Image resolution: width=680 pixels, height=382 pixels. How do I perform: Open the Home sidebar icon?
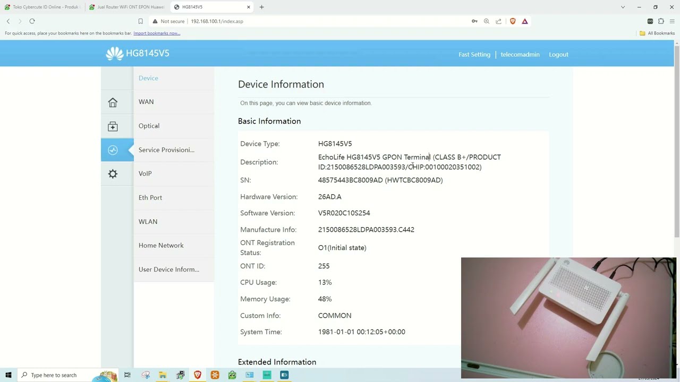[x=113, y=102]
